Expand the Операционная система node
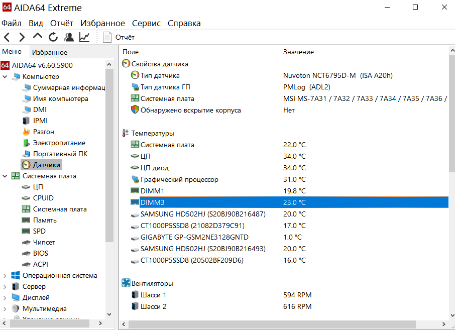 coord(5,275)
